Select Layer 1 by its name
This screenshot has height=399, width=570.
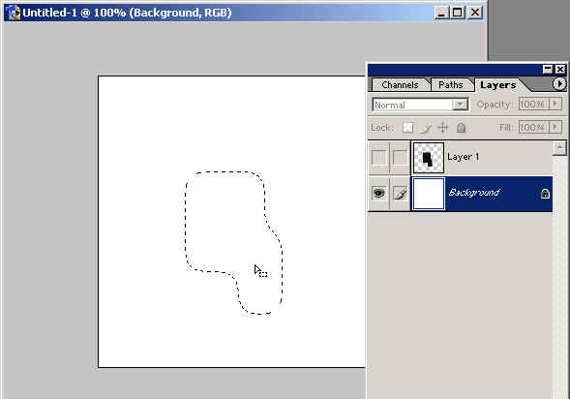463,157
